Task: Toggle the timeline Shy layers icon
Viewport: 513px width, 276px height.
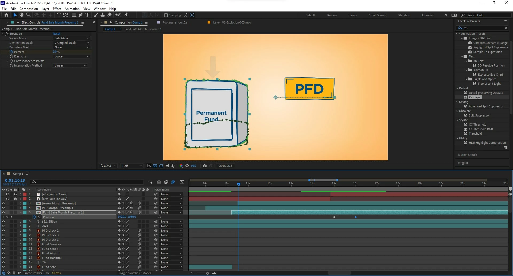Action: pos(159,182)
